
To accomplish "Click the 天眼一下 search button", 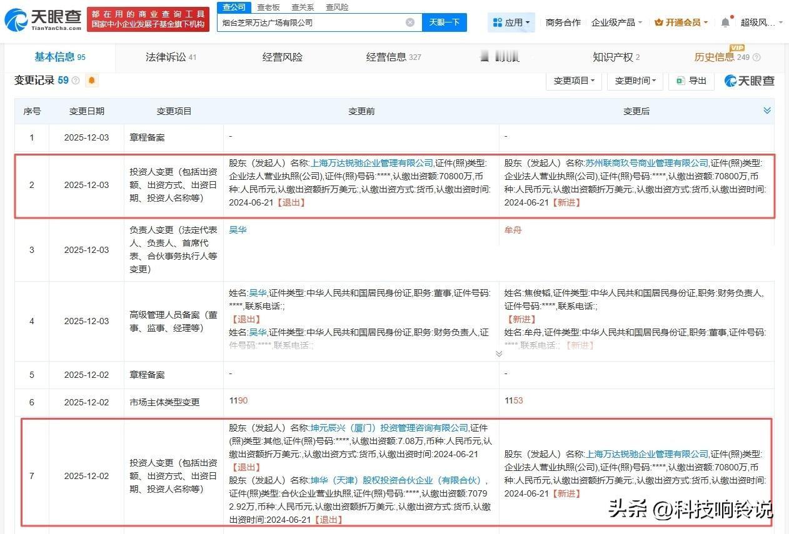I will (444, 22).
